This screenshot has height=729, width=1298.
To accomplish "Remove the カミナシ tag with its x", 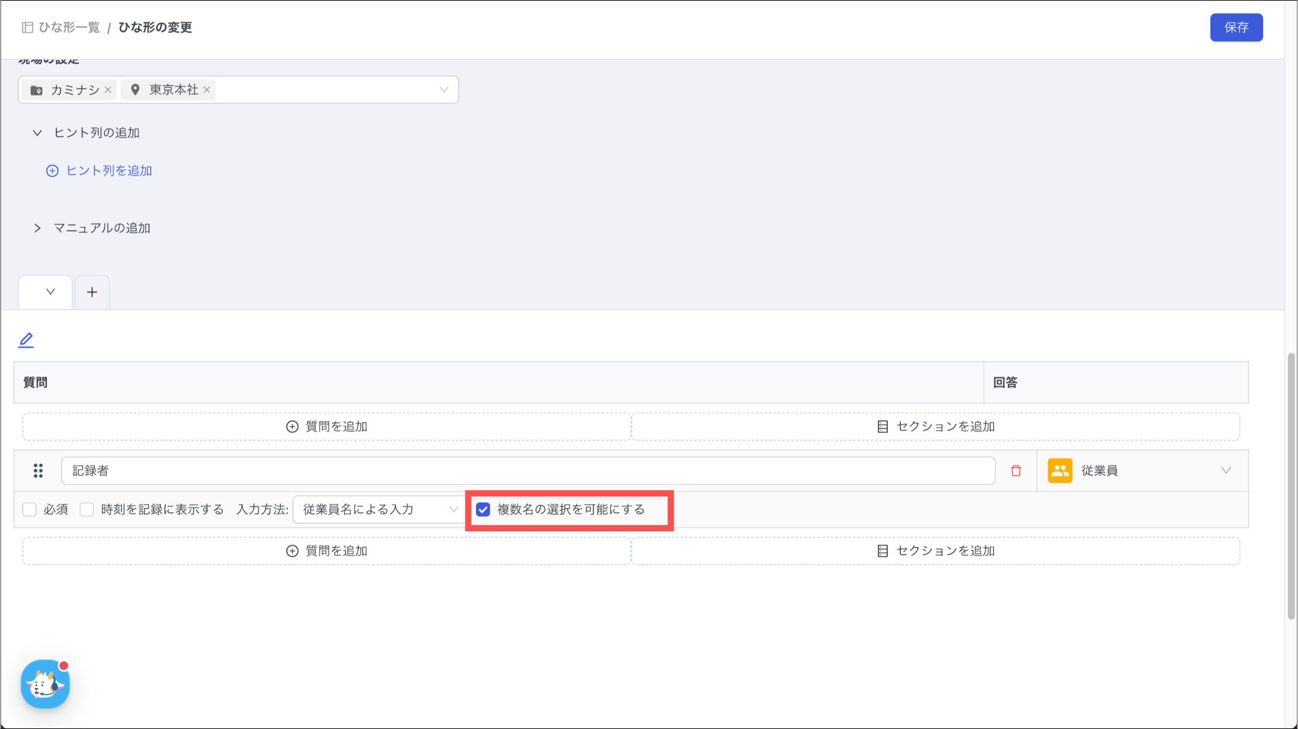I will coord(108,90).
